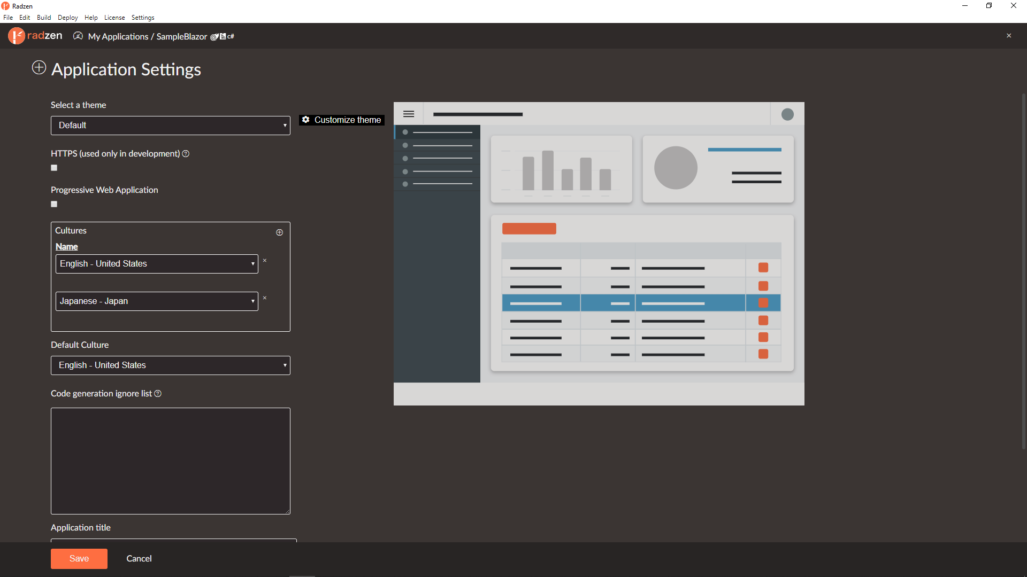
Task: Open the Edit menu
Action: click(25, 18)
